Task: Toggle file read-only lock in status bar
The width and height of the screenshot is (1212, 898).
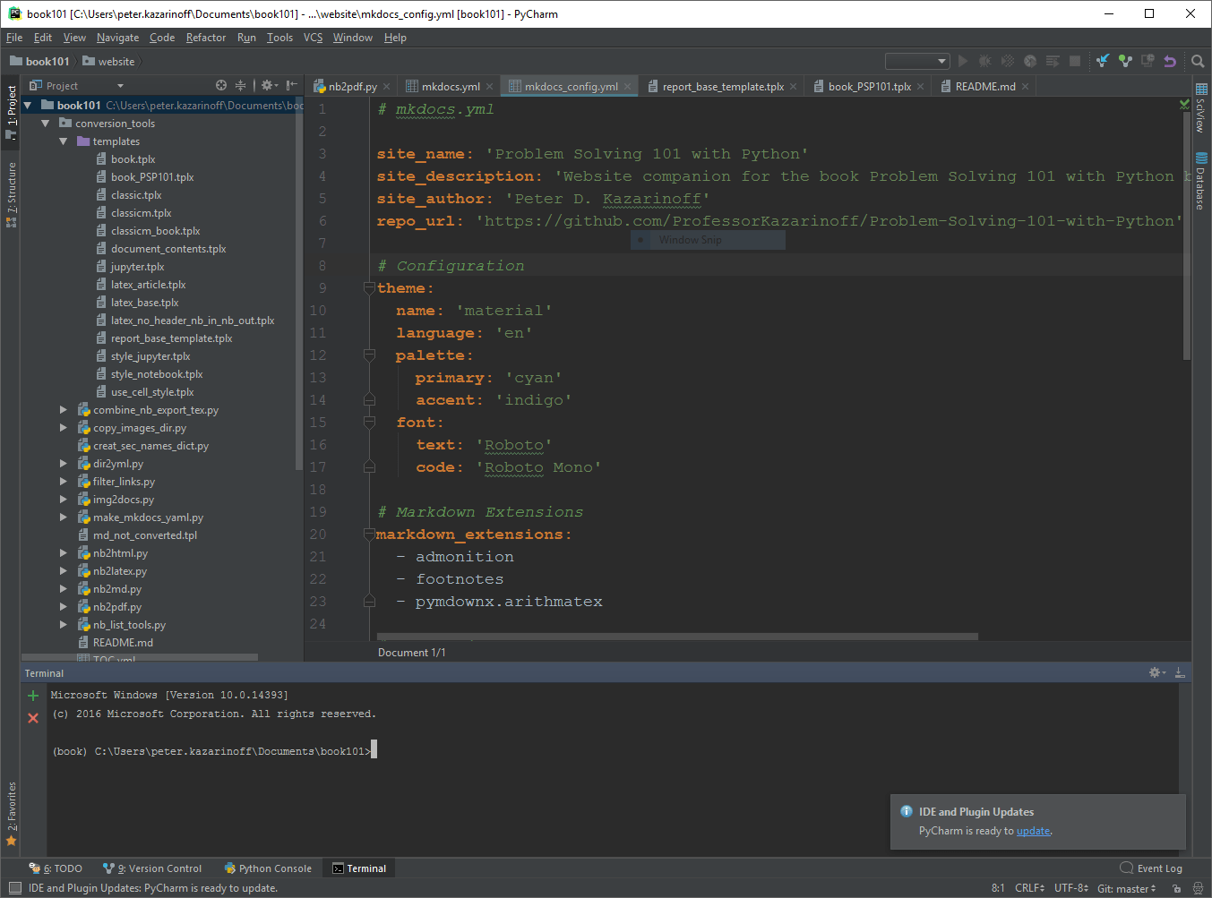Action: pyautogui.click(x=1176, y=888)
